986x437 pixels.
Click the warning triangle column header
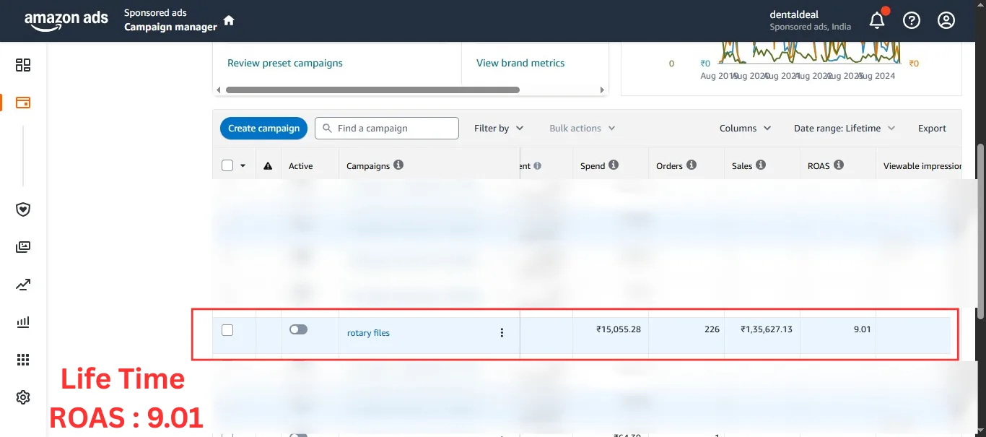click(268, 166)
